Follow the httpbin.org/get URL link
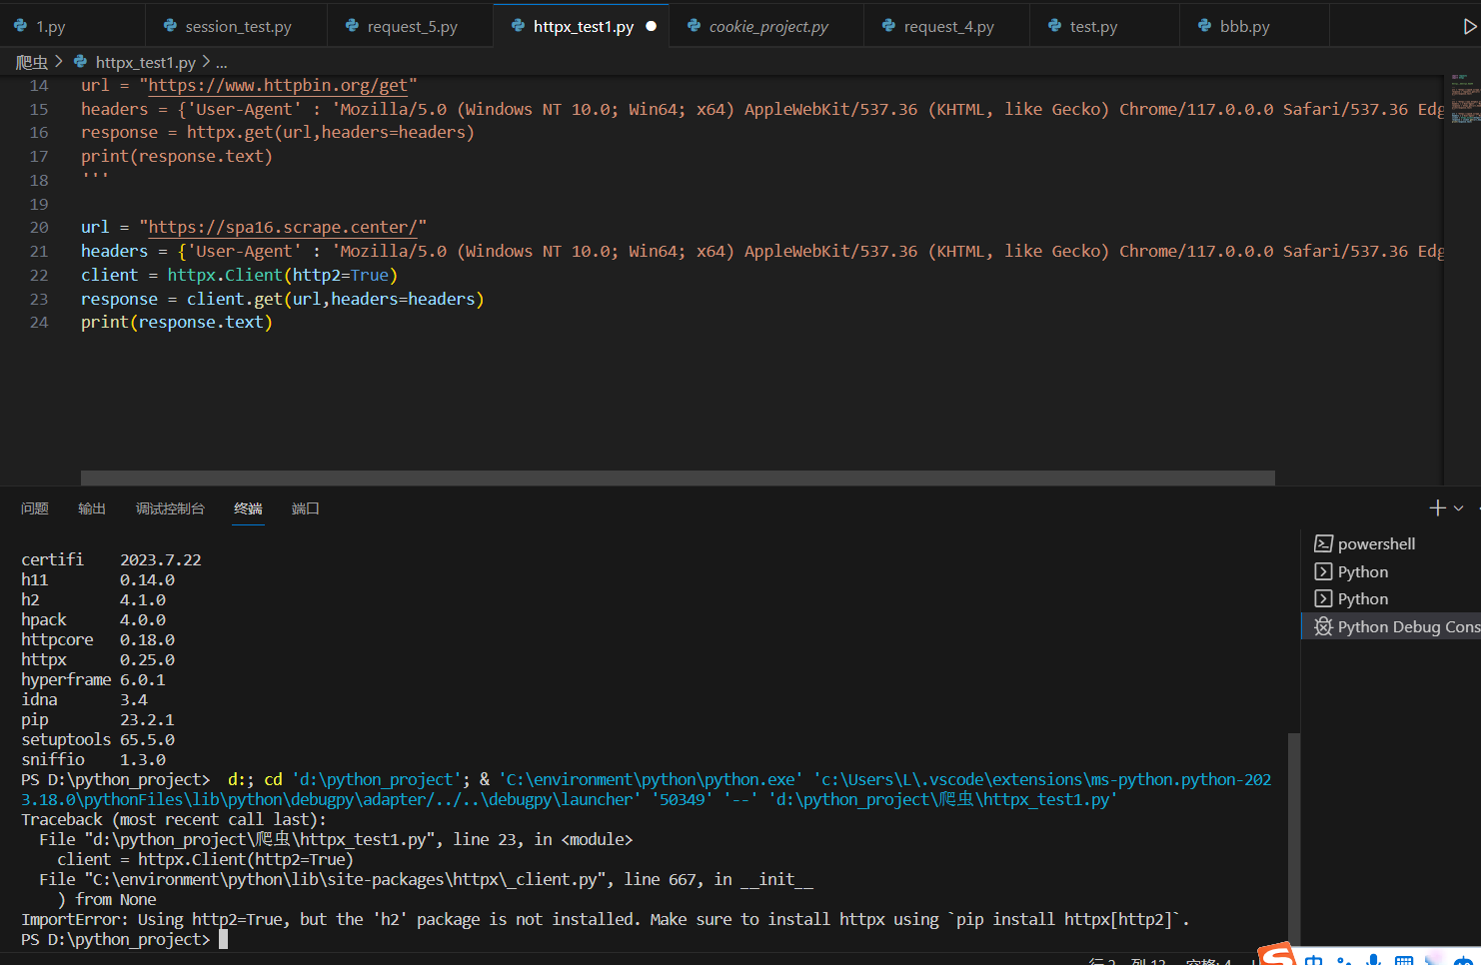1481x965 pixels. point(278,86)
